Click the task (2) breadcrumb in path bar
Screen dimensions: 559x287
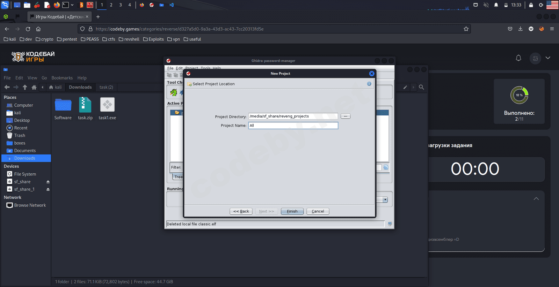point(106,87)
